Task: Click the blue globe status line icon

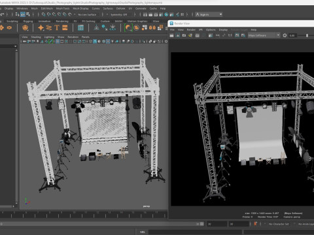Action: click(166, 14)
